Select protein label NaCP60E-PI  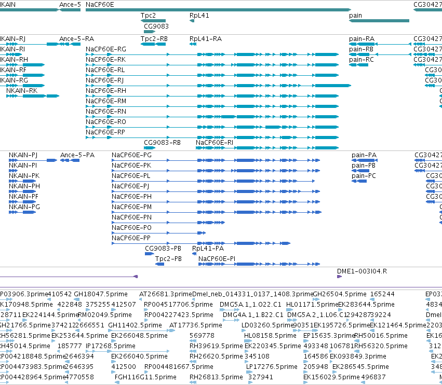point(217,259)
